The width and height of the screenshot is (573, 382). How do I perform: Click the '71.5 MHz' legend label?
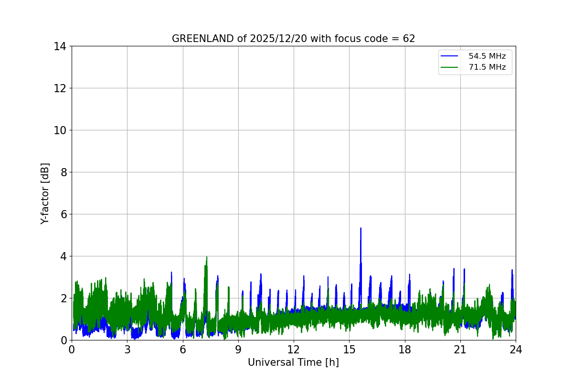[x=487, y=67]
